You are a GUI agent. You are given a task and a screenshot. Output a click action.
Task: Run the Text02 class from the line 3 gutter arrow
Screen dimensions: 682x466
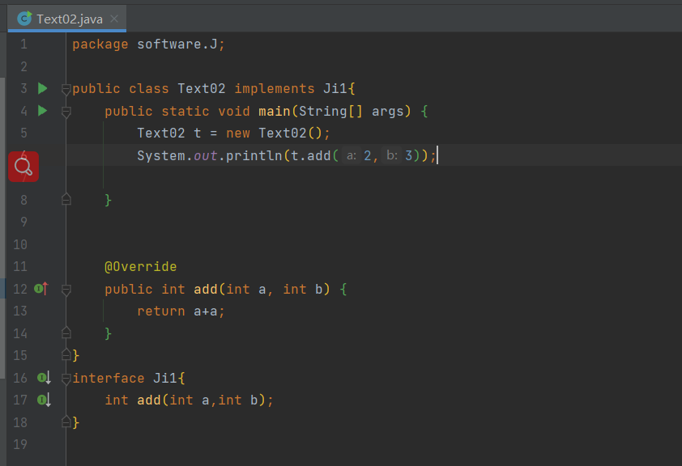pos(43,89)
